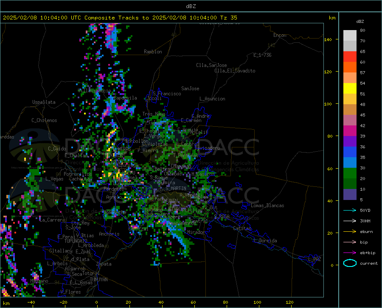Click the '-40' tick on horizontal km axis

tap(31, 302)
